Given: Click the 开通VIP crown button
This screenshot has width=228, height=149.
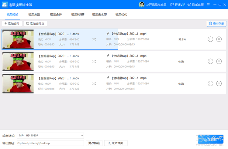Looking at the screenshot, I should (x=178, y=5).
